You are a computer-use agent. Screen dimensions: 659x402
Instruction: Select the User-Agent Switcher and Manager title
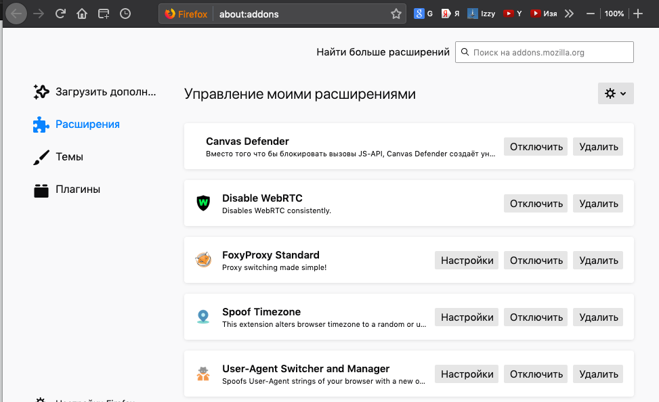coord(306,368)
